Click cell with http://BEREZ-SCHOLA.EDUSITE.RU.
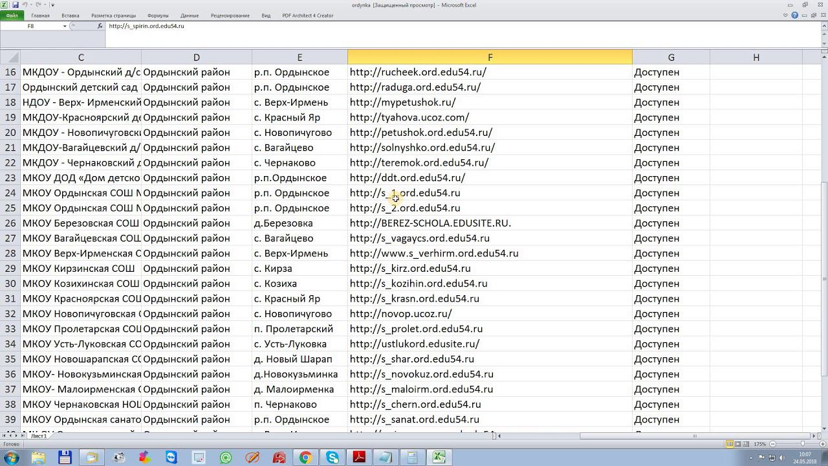The width and height of the screenshot is (828, 466). 490,223
